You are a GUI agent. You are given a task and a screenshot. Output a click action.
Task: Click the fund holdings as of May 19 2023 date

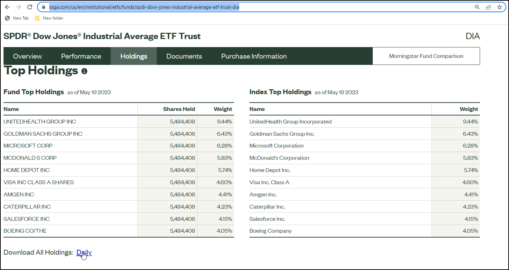tap(89, 92)
